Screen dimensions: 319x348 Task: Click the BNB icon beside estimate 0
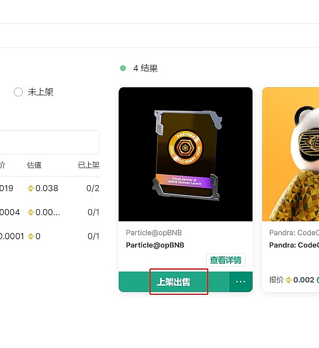coord(31,236)
